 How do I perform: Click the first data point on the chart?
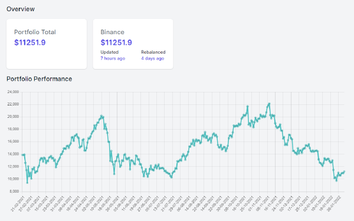pyautogui.click(x=22, y=154)
